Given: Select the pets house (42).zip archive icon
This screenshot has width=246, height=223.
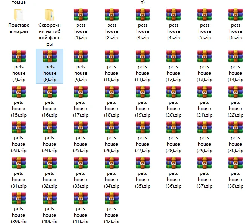Looking at the screenshot, I should click(112, 198).
